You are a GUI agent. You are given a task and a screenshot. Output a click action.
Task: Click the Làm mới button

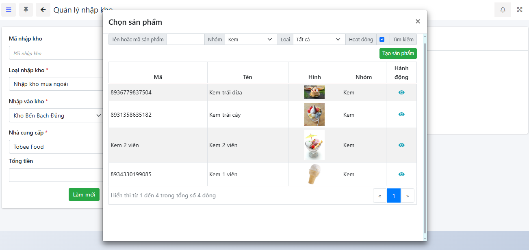click(x=84, y=194)
